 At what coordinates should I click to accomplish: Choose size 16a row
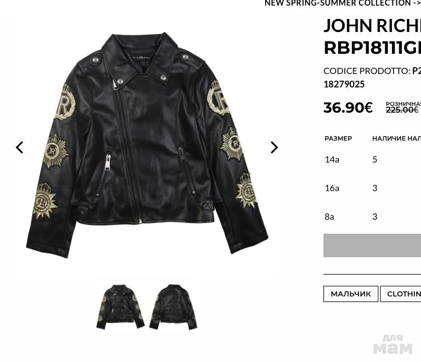click(x=372, y=188)
